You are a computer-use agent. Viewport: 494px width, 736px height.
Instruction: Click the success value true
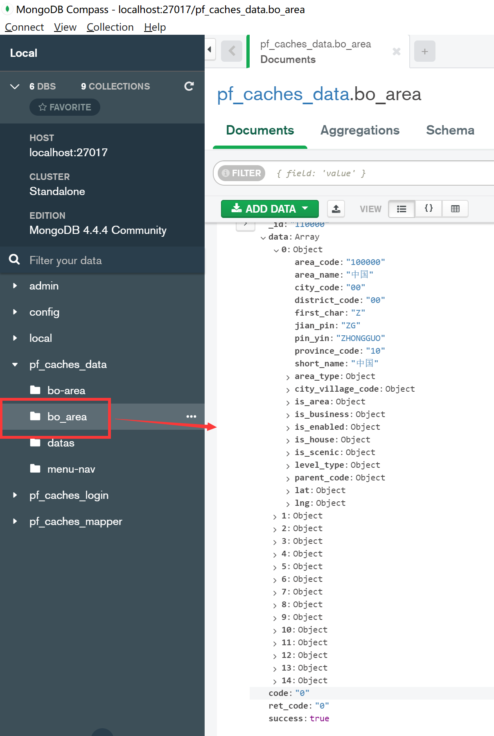pyautogui.click(x=319, y=718)
